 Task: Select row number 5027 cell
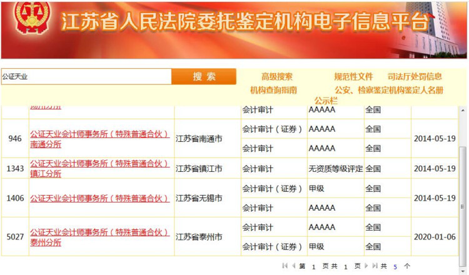[x=15, y=237]
